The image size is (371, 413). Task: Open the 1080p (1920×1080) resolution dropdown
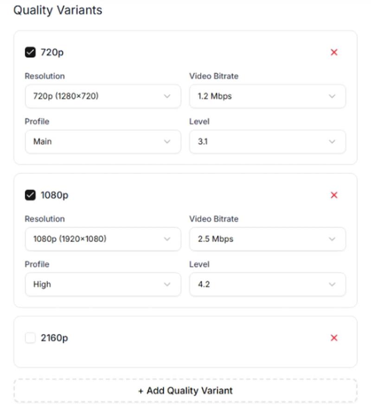point(103,239)
